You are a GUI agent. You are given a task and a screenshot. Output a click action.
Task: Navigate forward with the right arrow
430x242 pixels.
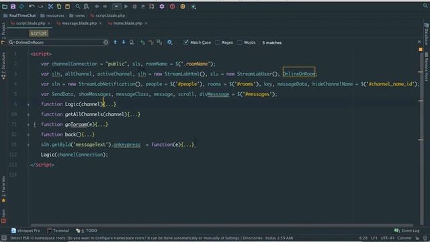pyautogui.click(x=105, y=6)
